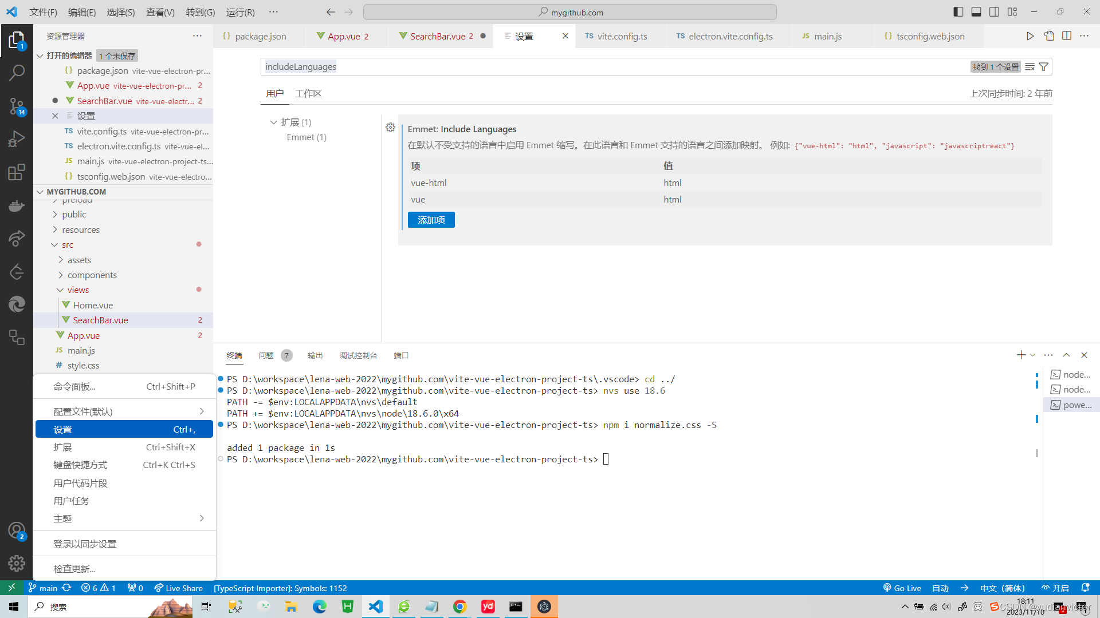Click the Source Control icon in sidebar

point(17,106)
